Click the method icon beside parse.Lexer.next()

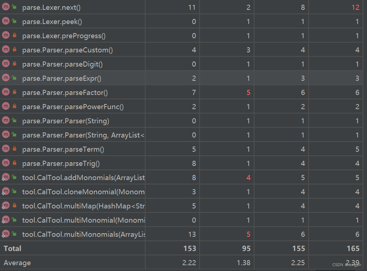tap(5, 7)
